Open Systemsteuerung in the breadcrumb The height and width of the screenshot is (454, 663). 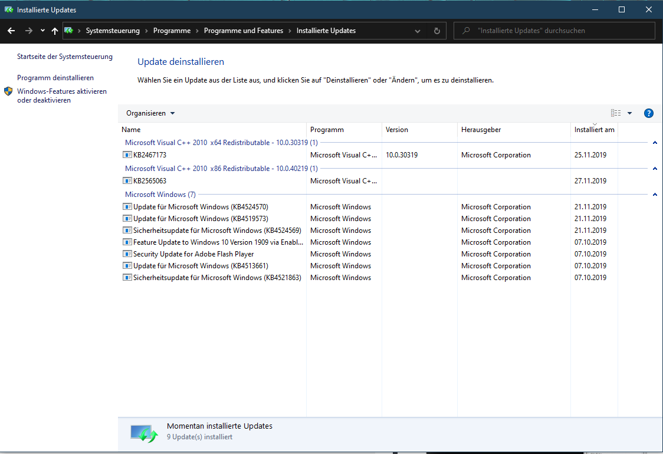click(113, 31)
